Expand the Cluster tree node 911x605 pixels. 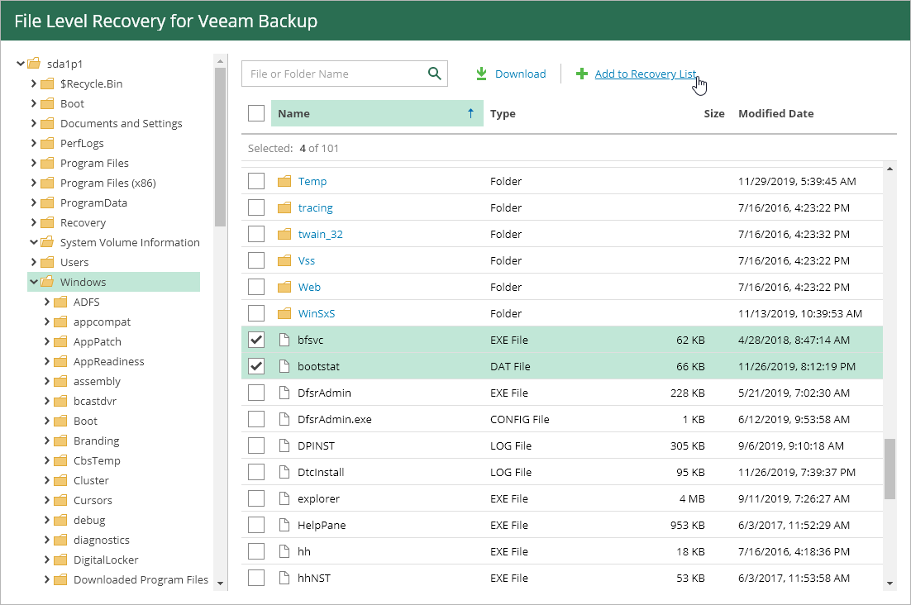pyautogui.click(x=47, y=480)
